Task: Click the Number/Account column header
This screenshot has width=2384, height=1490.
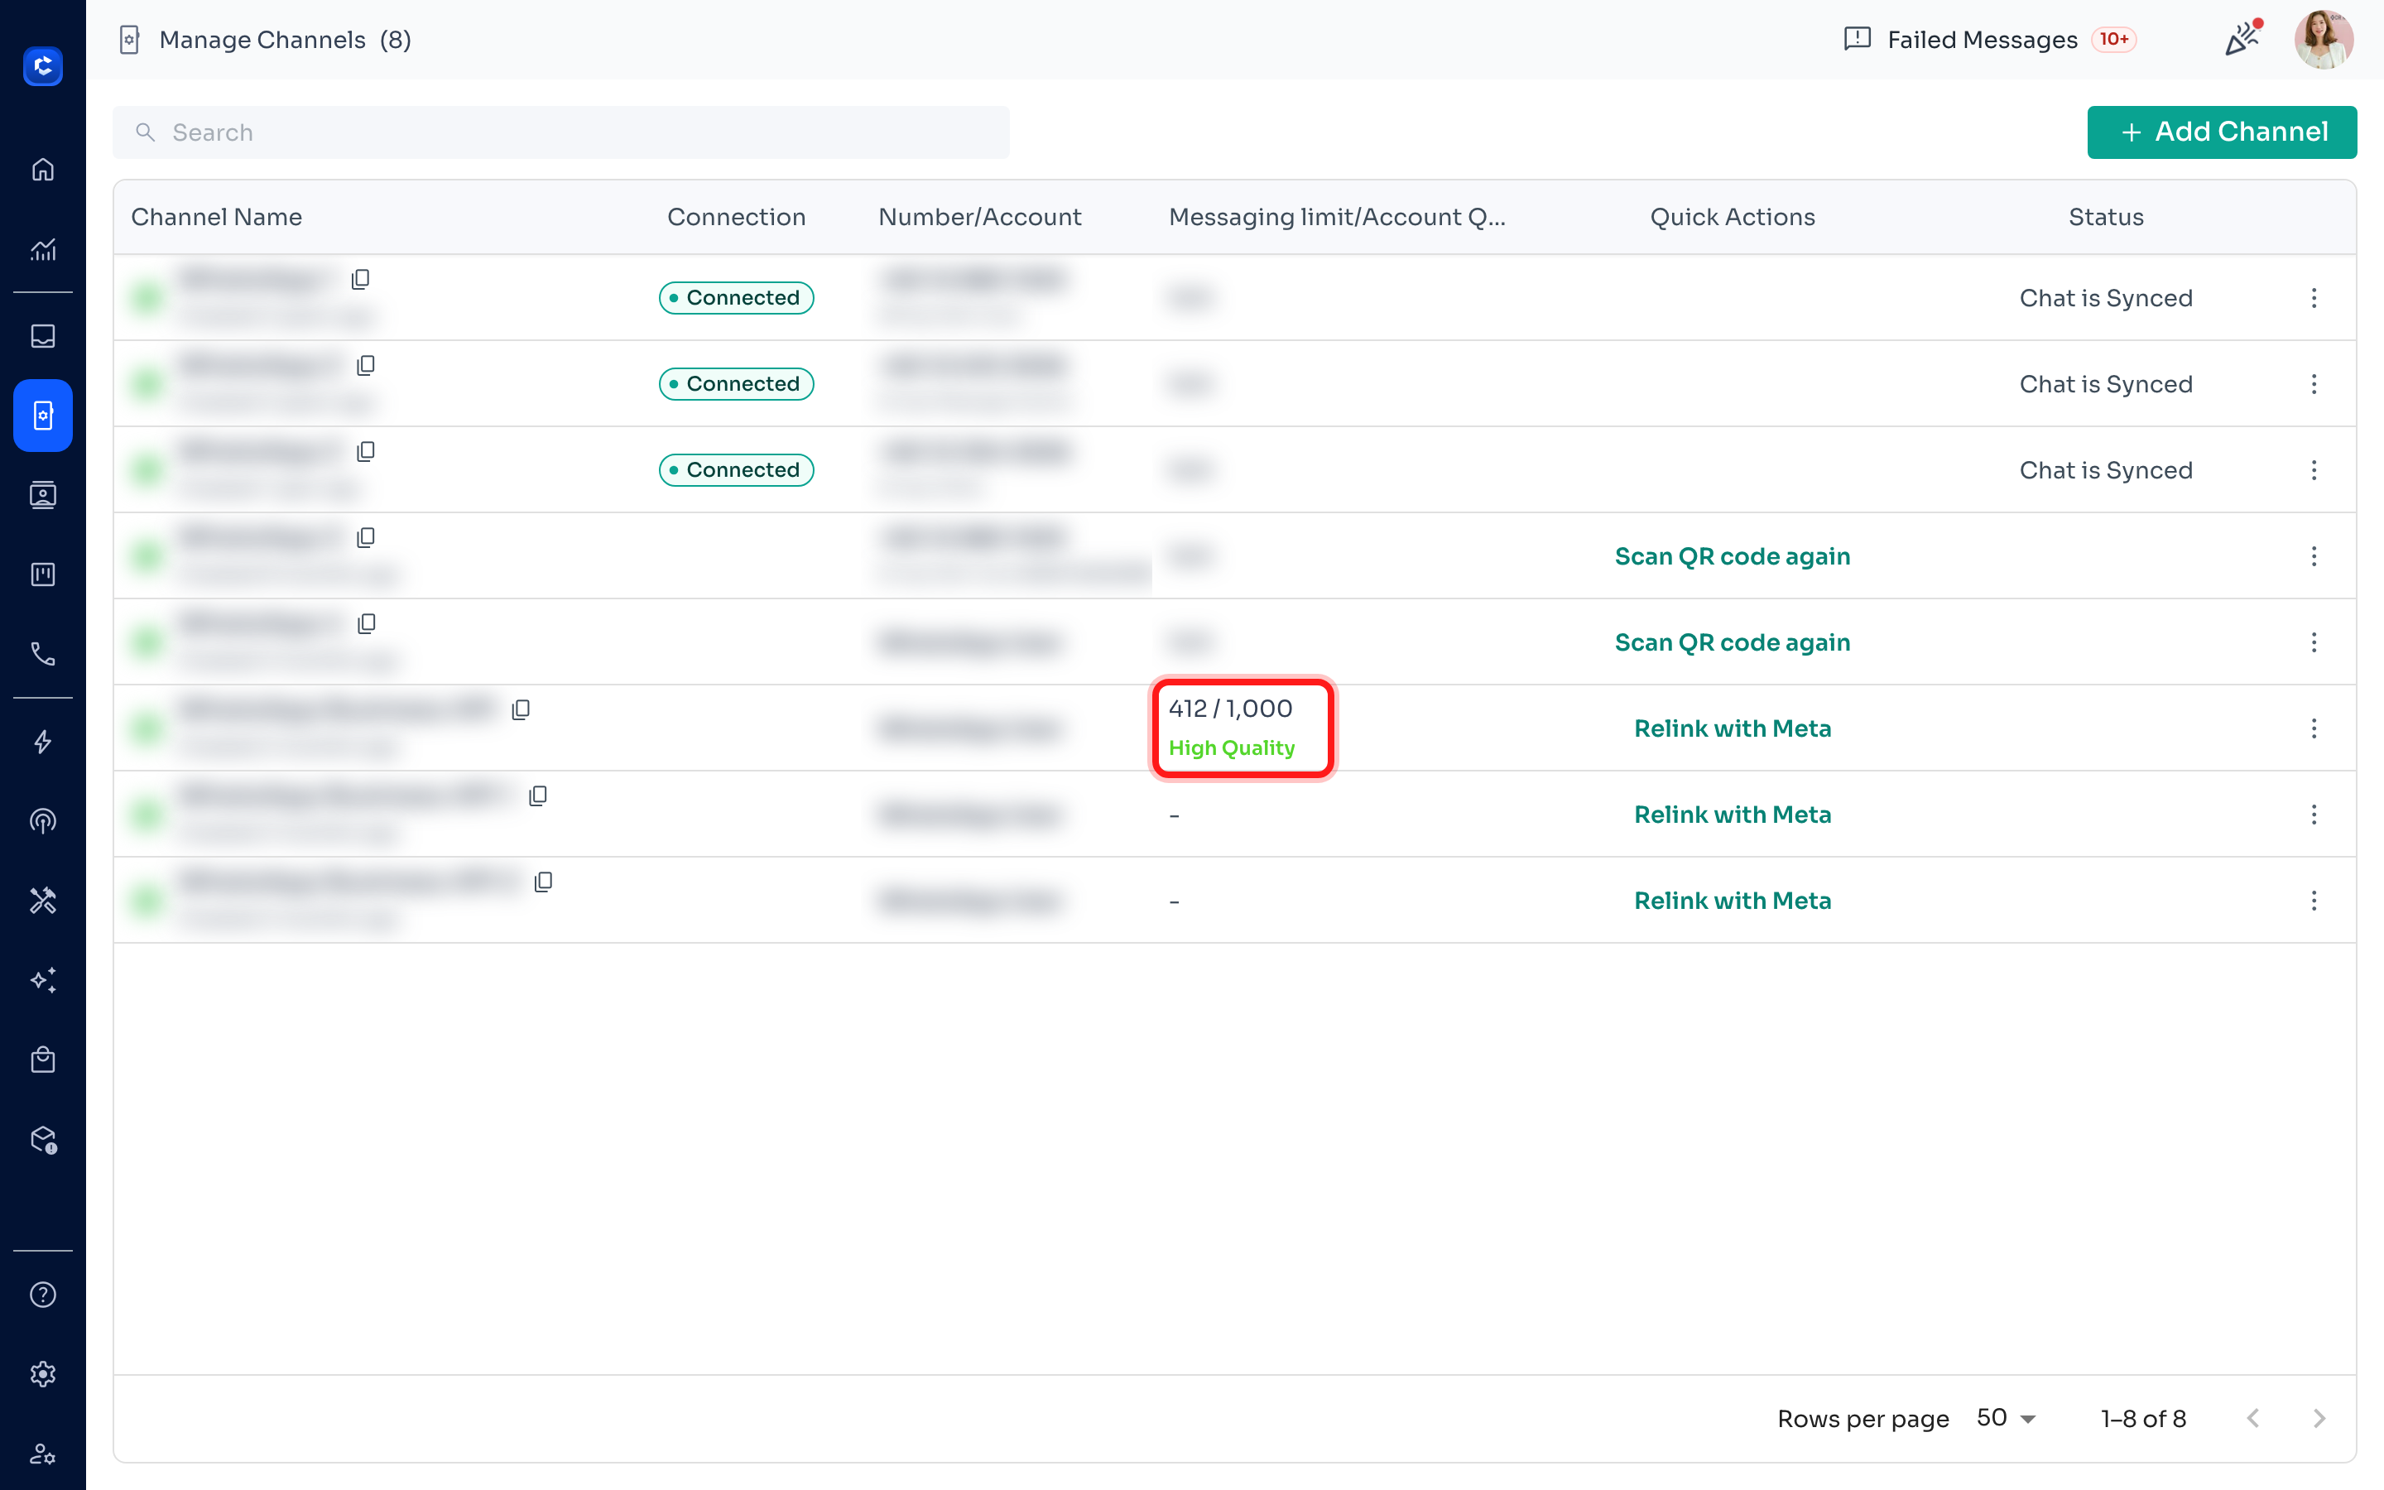Action: (x=979, y=217)
